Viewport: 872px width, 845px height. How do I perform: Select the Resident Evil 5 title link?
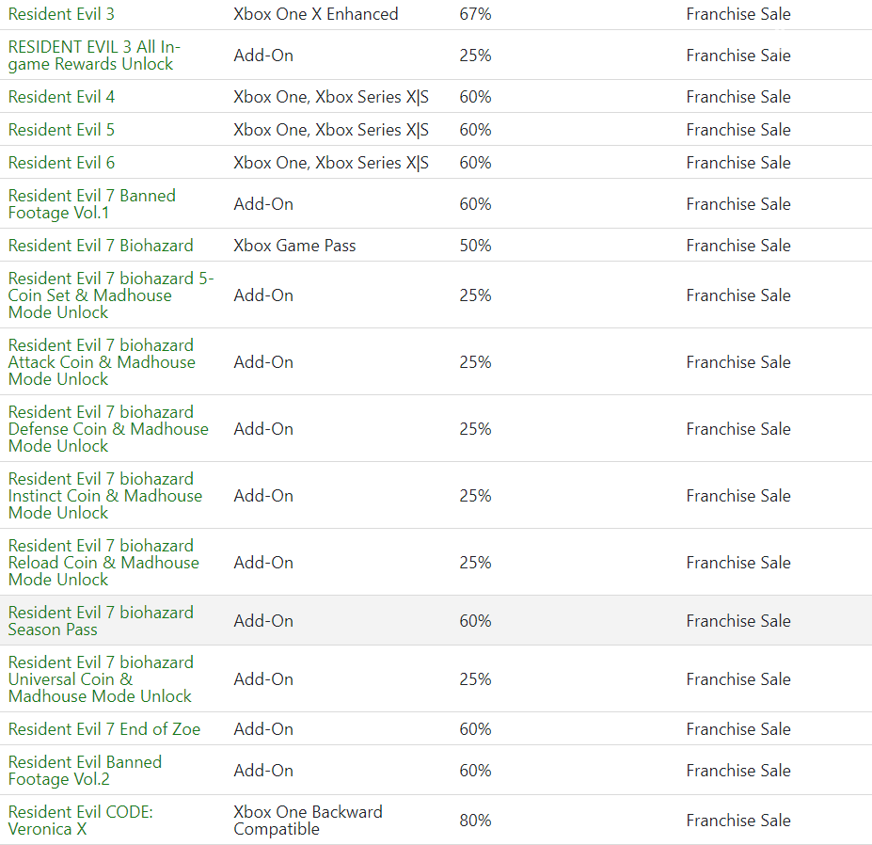pyautogui.click(x=61, y=130)
